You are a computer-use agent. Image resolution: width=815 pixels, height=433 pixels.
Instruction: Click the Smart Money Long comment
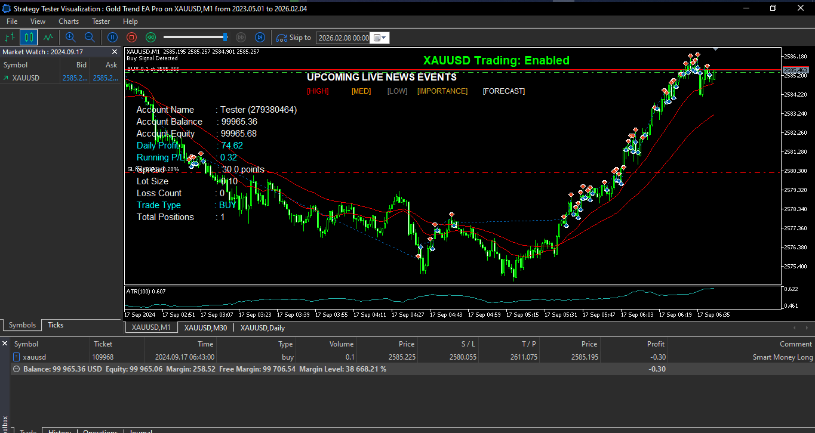pos(783,357)
